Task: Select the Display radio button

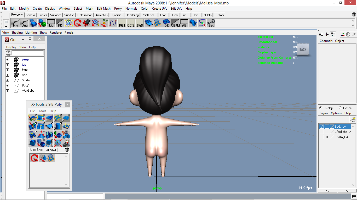Action: coord(321,108)
